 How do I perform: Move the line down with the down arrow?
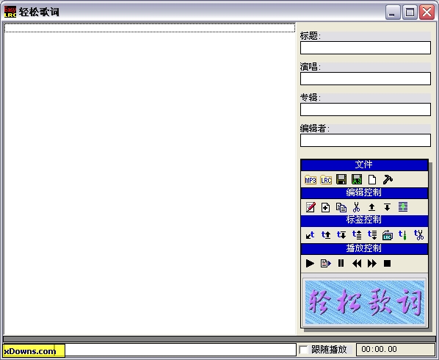point(387,207)
